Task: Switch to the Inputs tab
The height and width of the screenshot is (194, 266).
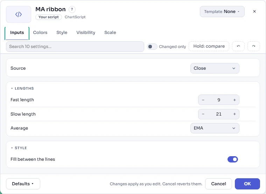Action: tap(17, 33)
